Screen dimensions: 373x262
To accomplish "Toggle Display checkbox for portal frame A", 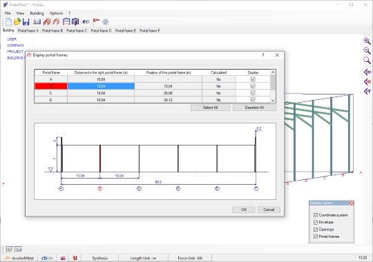I will (x=253, y=79).
